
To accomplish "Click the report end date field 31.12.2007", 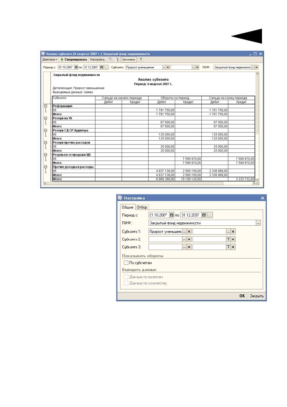I will 92,67.
